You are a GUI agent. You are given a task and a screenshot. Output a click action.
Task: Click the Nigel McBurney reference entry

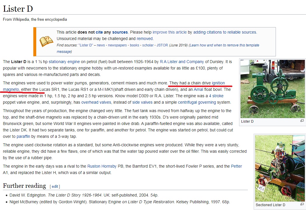coord(120,202)
